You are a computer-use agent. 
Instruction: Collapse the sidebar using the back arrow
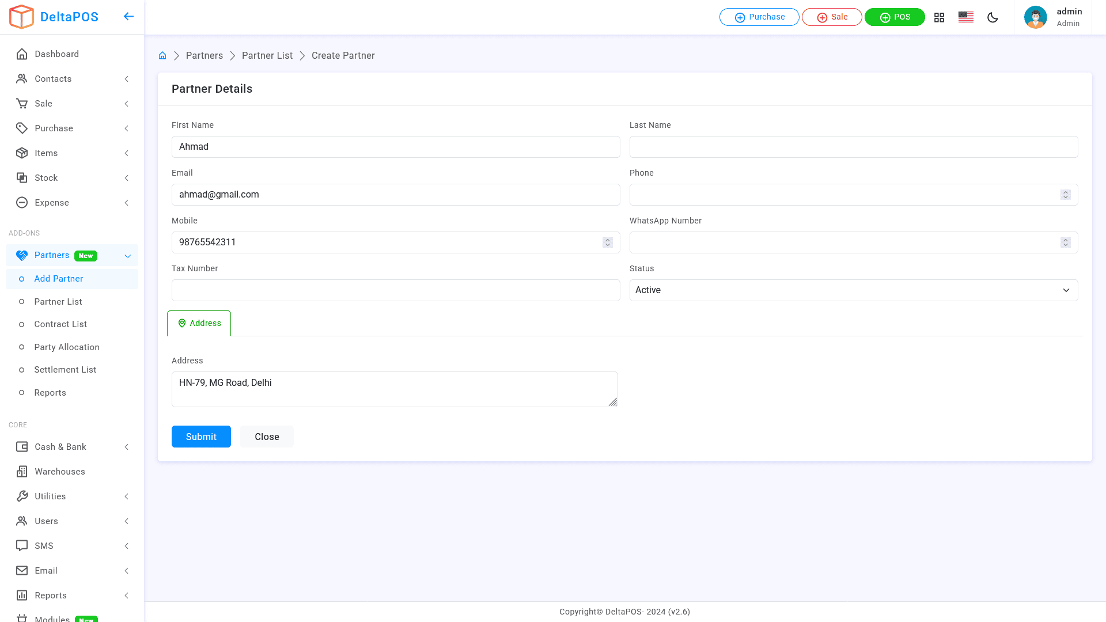click(128, 16)
